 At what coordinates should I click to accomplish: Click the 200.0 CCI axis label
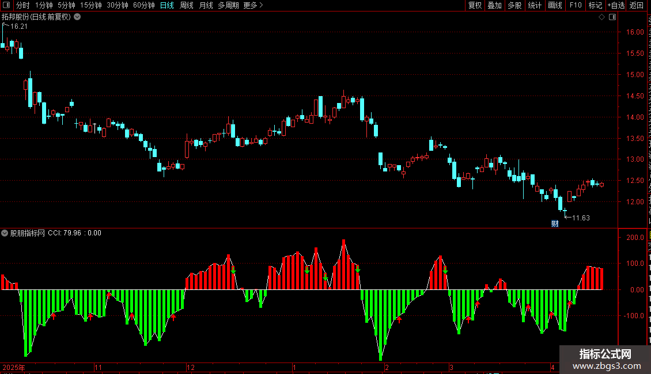(635, 238)
